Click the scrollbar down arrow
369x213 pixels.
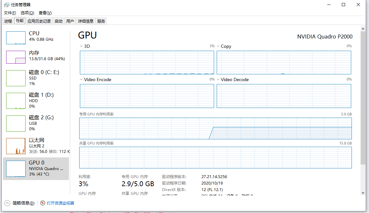(x=363, y=193)
